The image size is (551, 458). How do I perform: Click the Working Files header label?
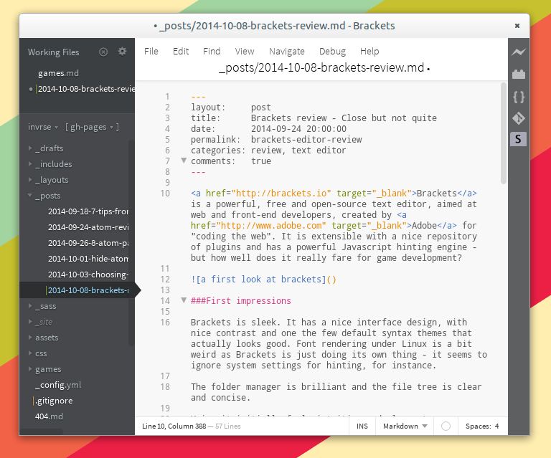(x=53, y=52)
